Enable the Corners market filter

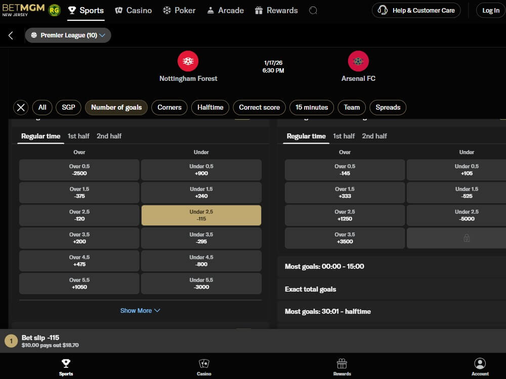click(169, 107)
